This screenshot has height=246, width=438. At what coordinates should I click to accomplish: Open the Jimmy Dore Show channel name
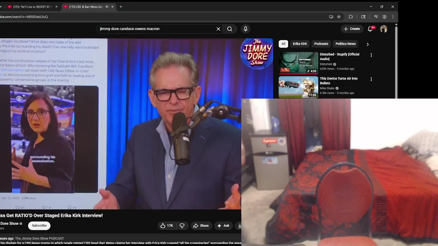[x=9, y=224]
